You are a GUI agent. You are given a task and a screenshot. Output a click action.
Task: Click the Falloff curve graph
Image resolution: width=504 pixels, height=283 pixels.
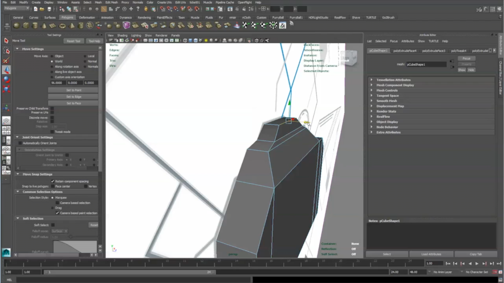pyautogui.click(x=75, y=247)
